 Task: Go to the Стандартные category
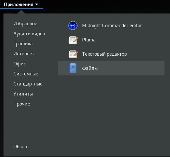click(x=28, y=84)
